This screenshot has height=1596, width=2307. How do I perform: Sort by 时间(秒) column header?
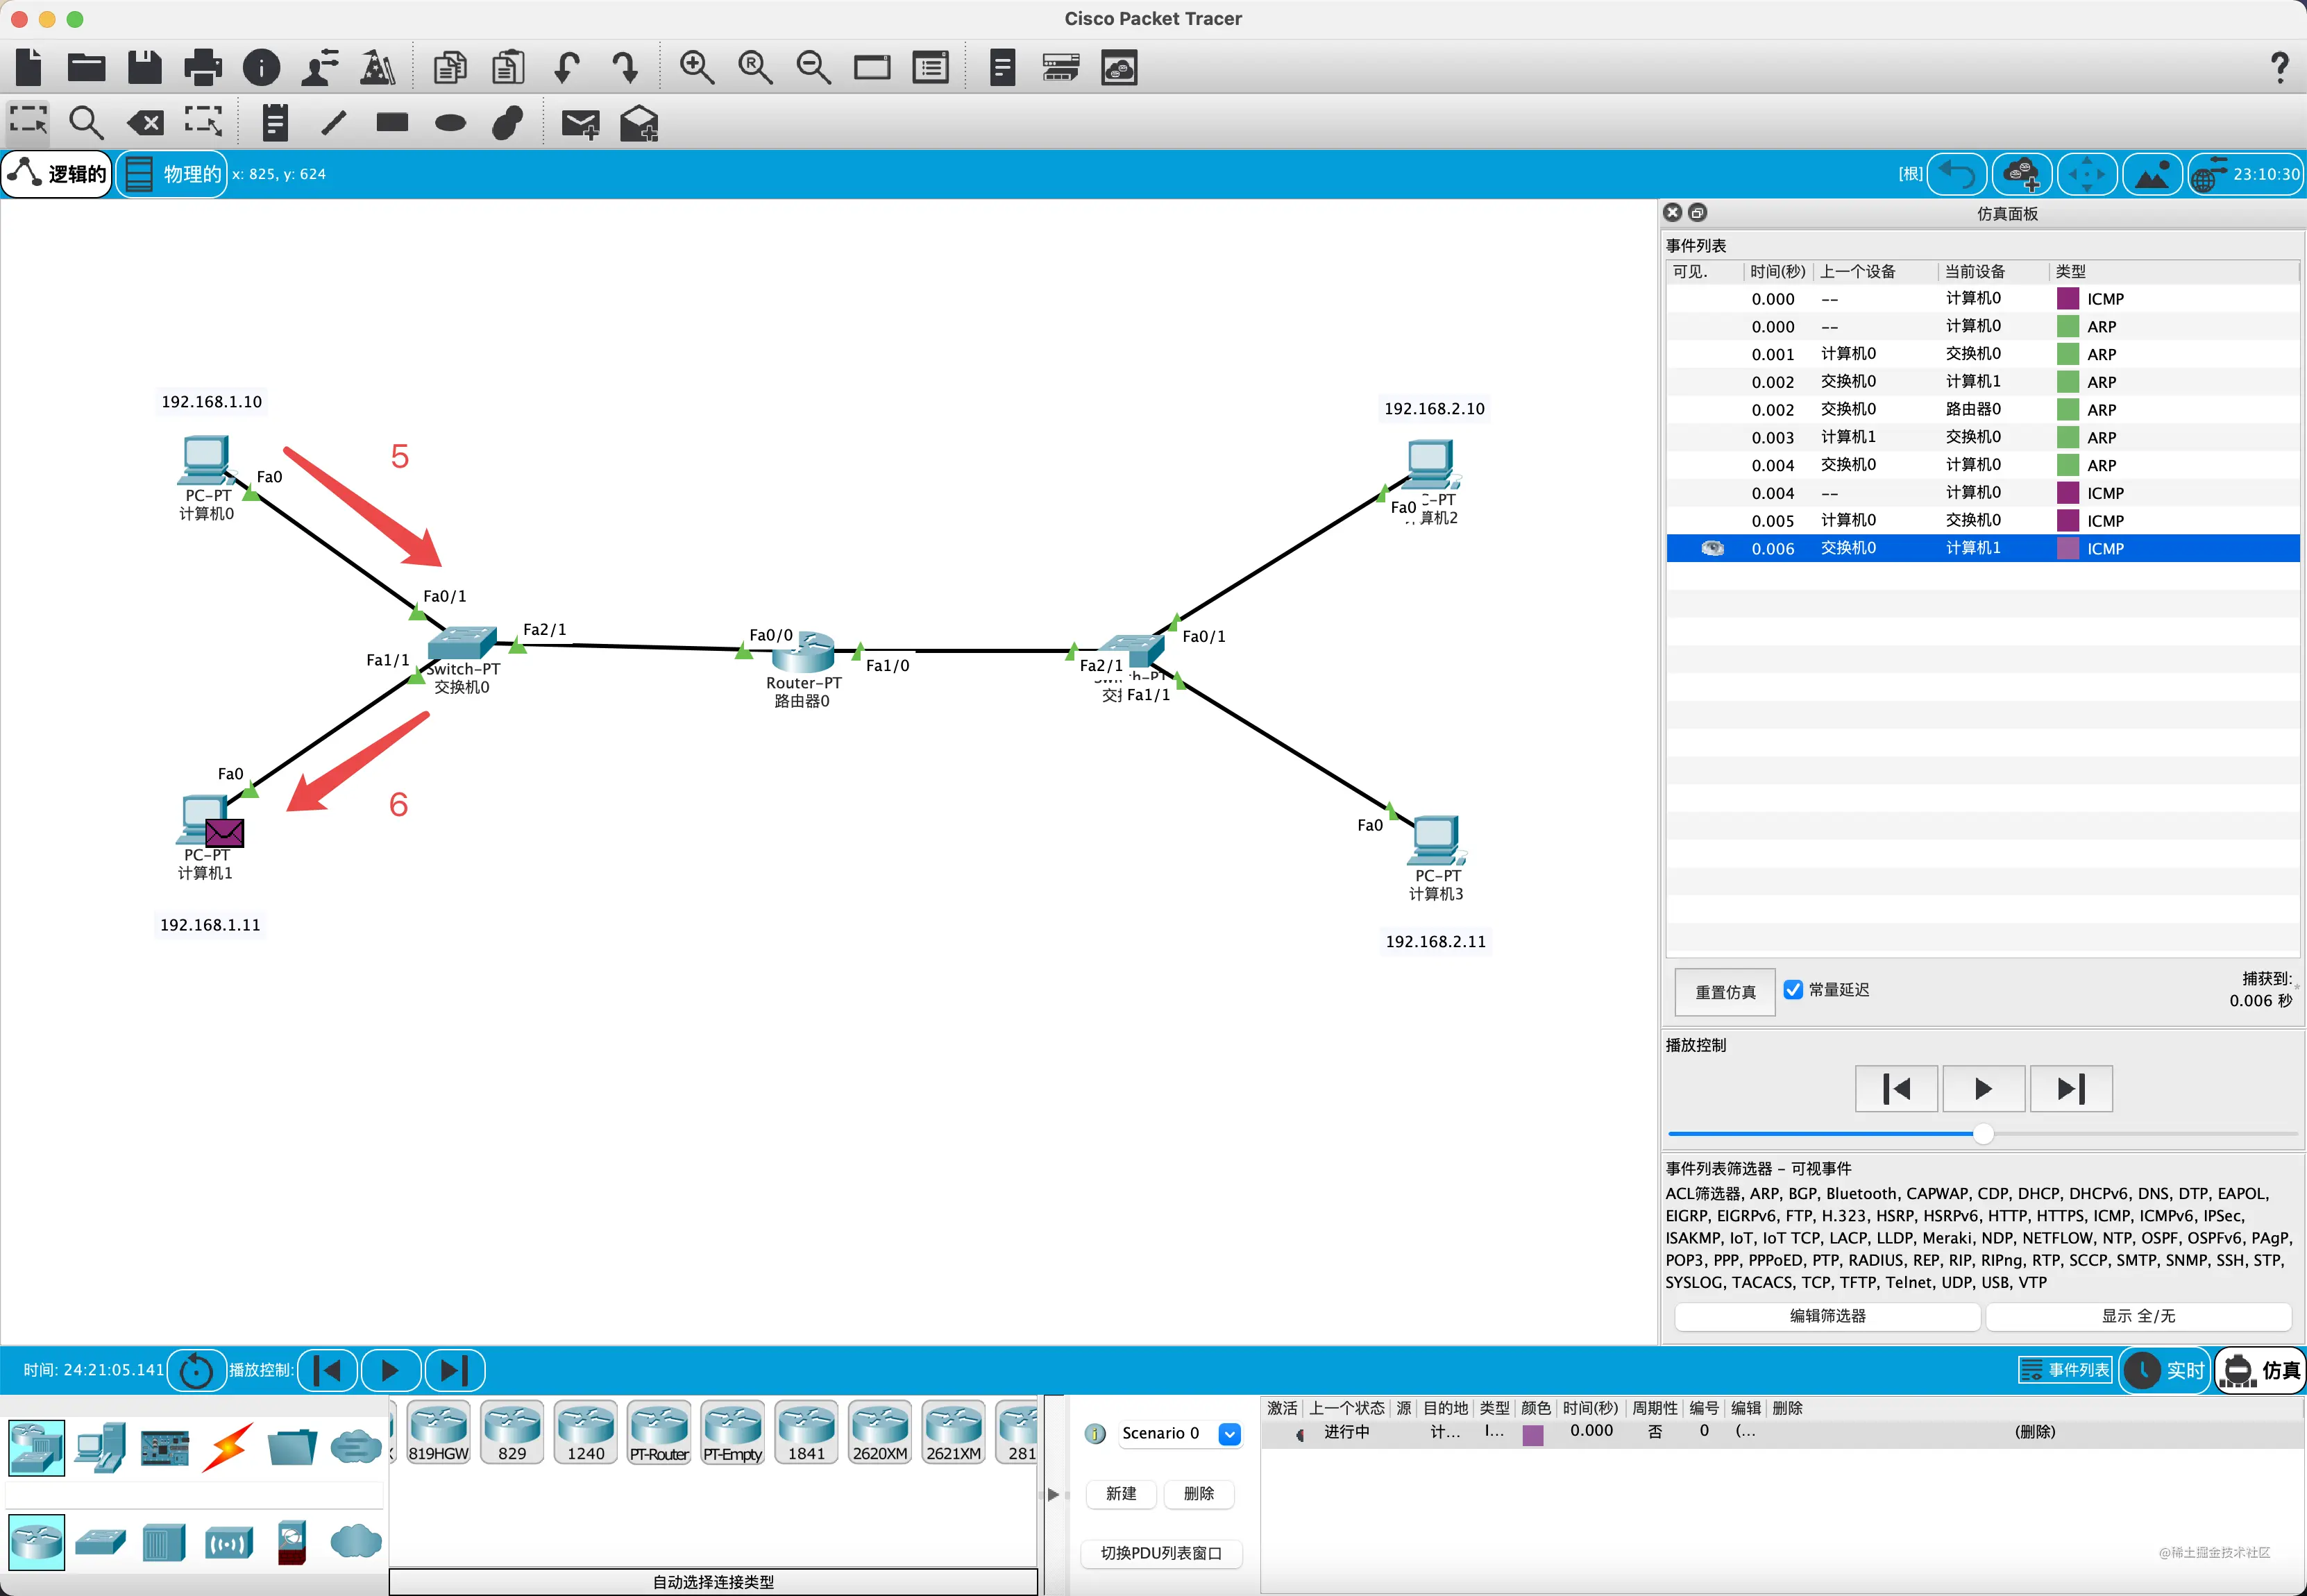(1777, 271)
